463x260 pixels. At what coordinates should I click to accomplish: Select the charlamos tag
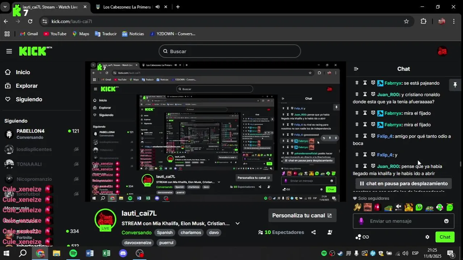(191, 233)
